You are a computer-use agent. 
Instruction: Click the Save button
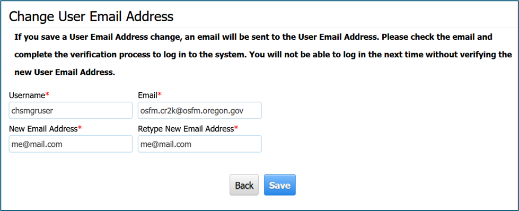pyautogui.click(x=280, y=185)
